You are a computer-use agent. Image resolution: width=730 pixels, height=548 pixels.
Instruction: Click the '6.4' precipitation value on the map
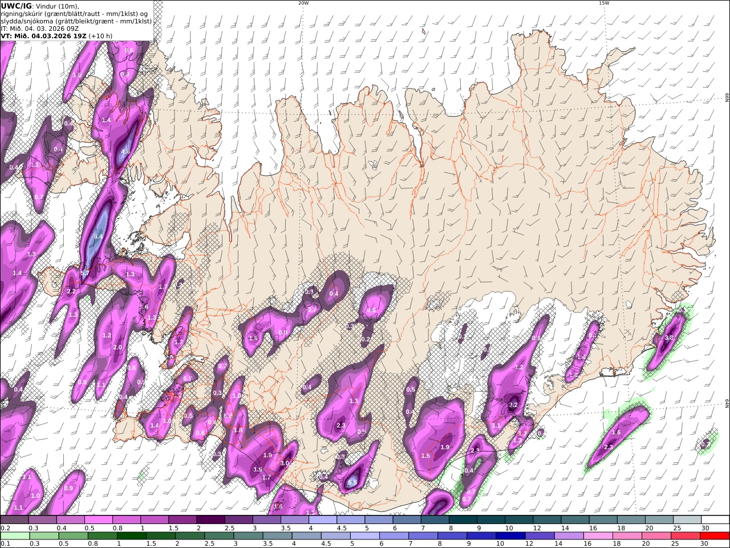98,236
